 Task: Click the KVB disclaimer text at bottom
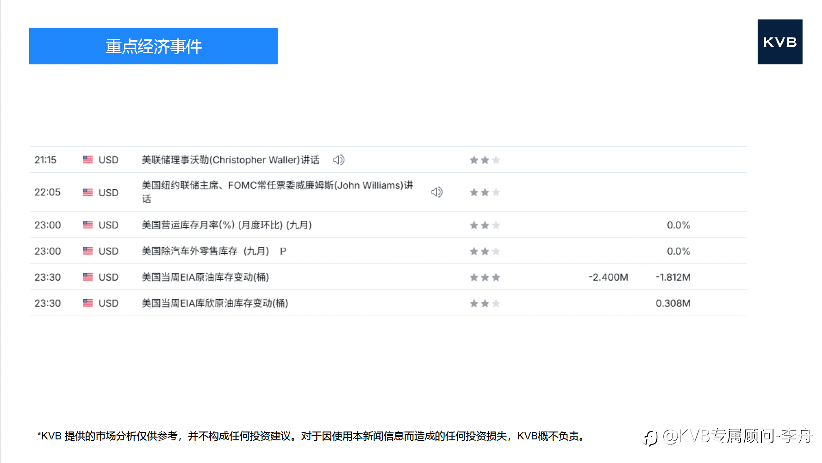tap(312, 436)
